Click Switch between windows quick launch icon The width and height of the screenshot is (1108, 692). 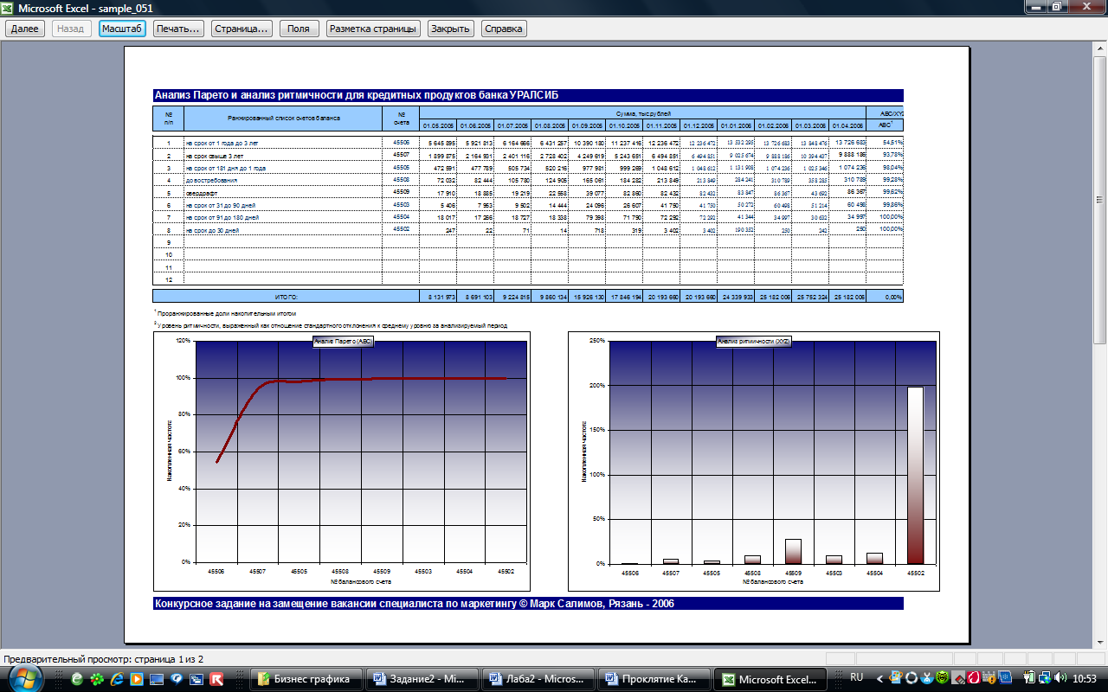196,679
